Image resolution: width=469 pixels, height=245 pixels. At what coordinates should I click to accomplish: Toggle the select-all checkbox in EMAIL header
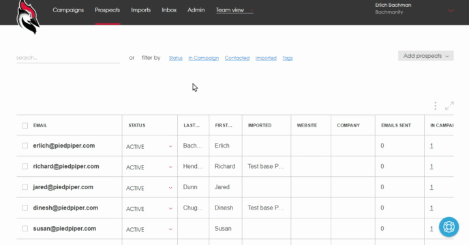click(25, 125)
